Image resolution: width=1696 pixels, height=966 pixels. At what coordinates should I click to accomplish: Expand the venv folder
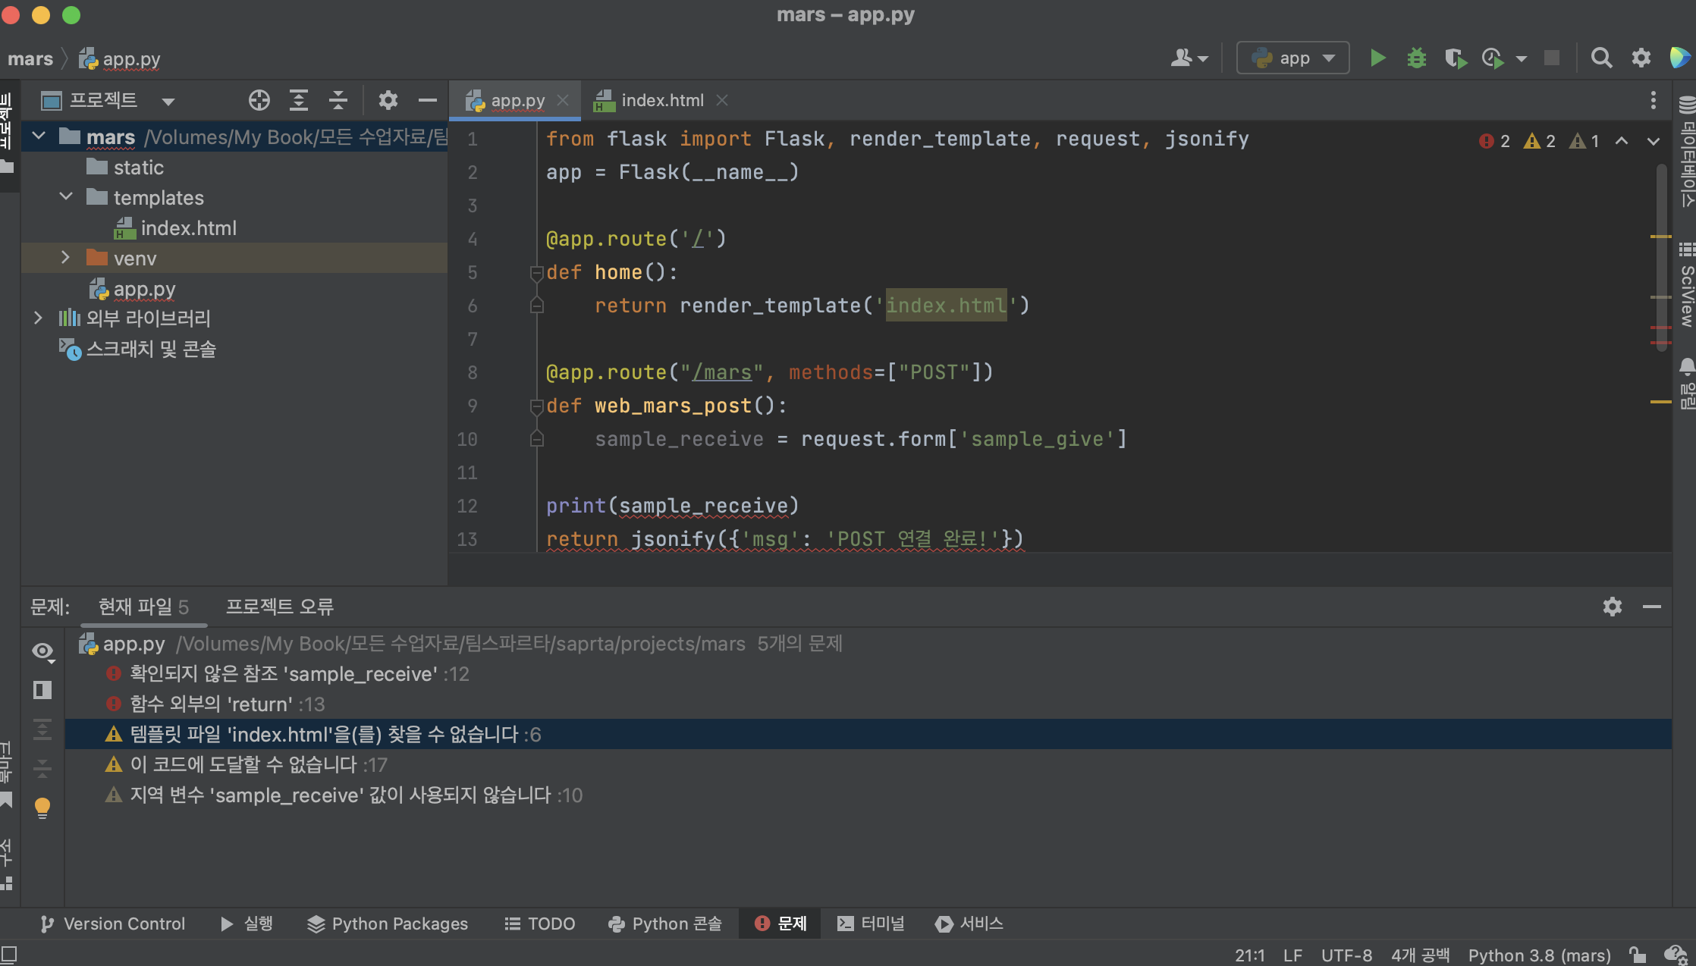point(67,258)
